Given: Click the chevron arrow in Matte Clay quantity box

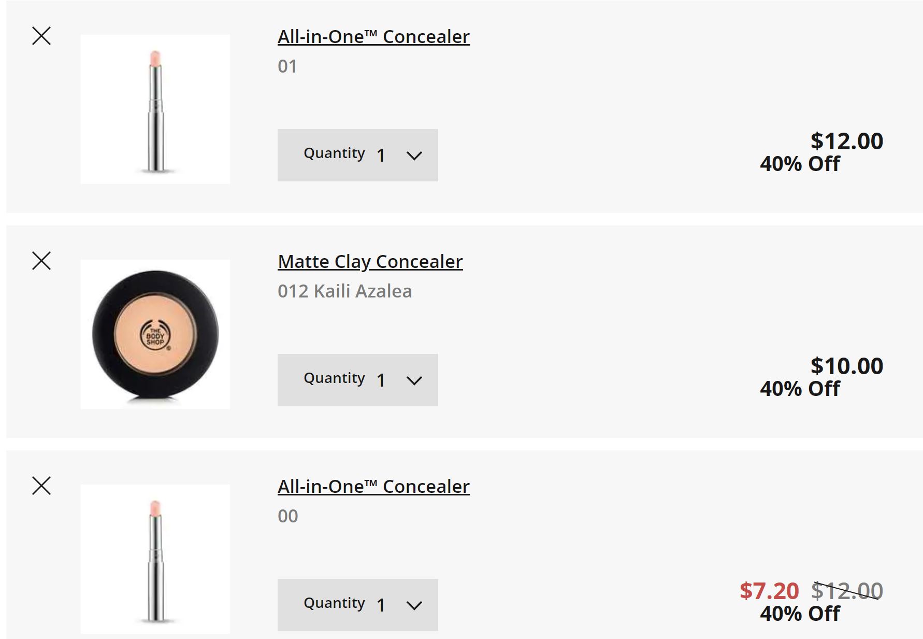Looking at the screenshot, I should [414, 380].
